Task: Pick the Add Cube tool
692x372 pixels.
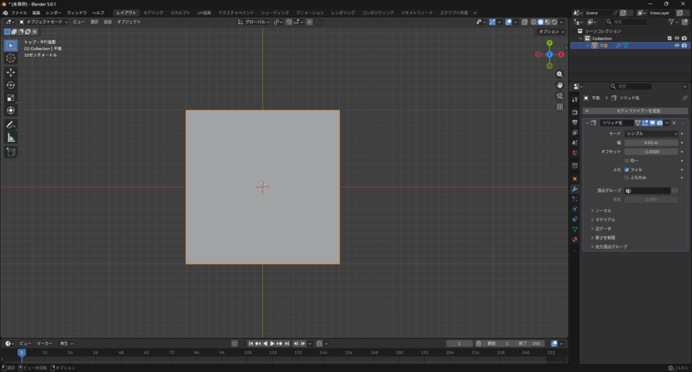Action: coord(11,152)
